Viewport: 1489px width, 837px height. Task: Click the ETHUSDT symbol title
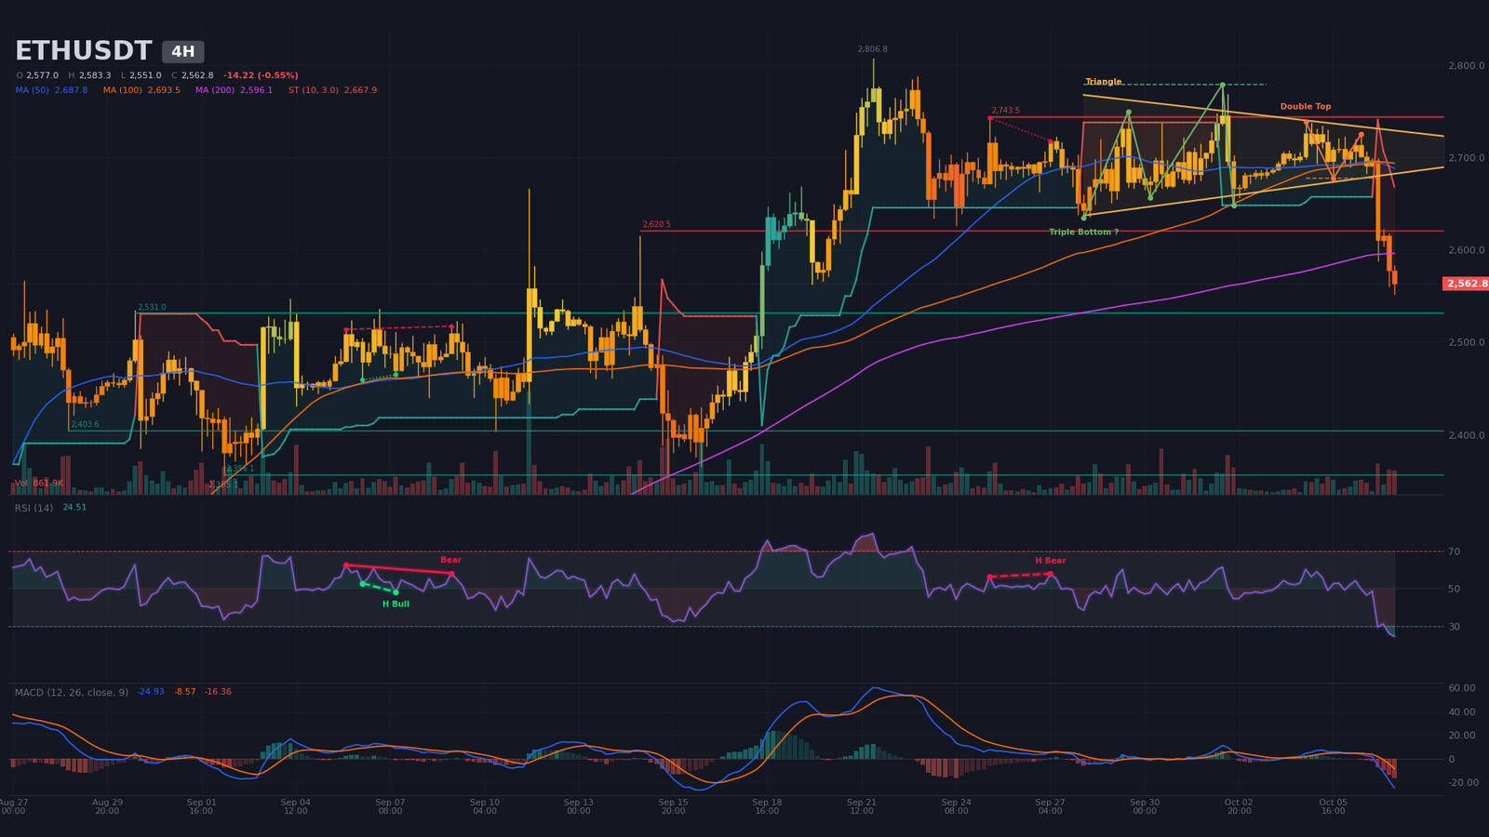83,51
